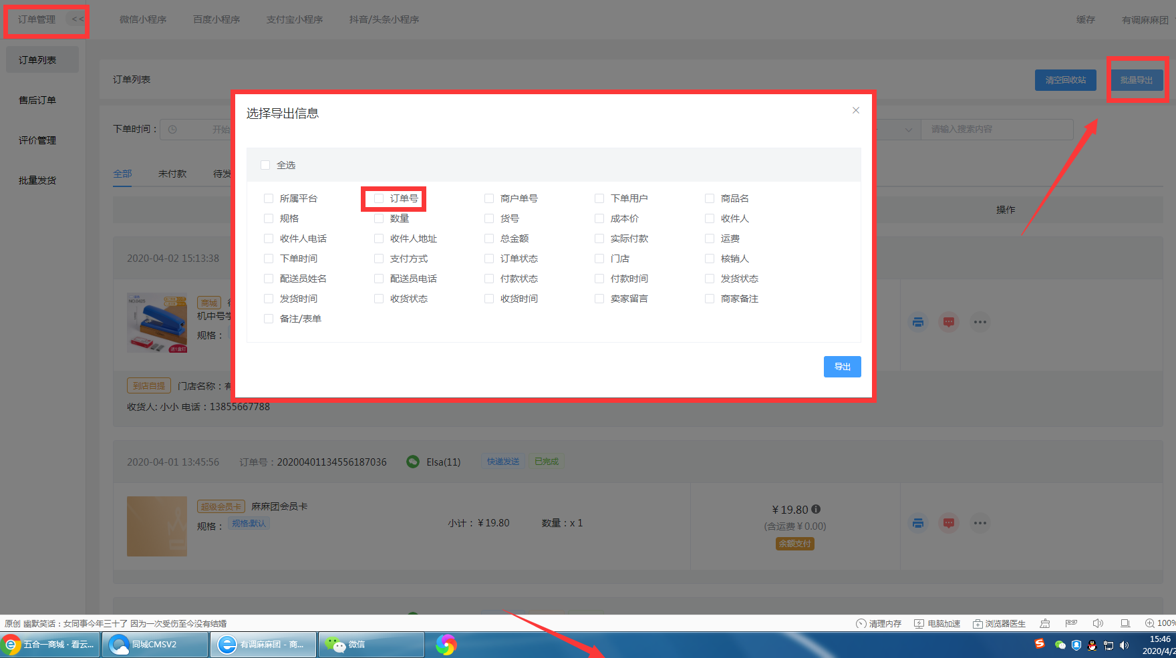This screenshot has height=658, width=1176.
Task: Check the 备注/表单 option
Action: [x=269, y=319]
